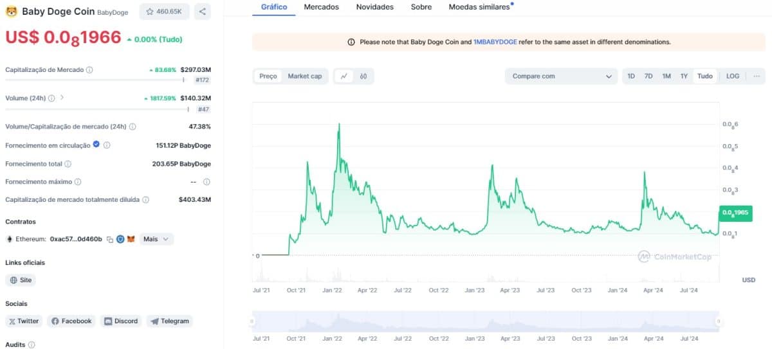
Task: Expand the Mais contracts dropdown
Action: coord(157,239)
